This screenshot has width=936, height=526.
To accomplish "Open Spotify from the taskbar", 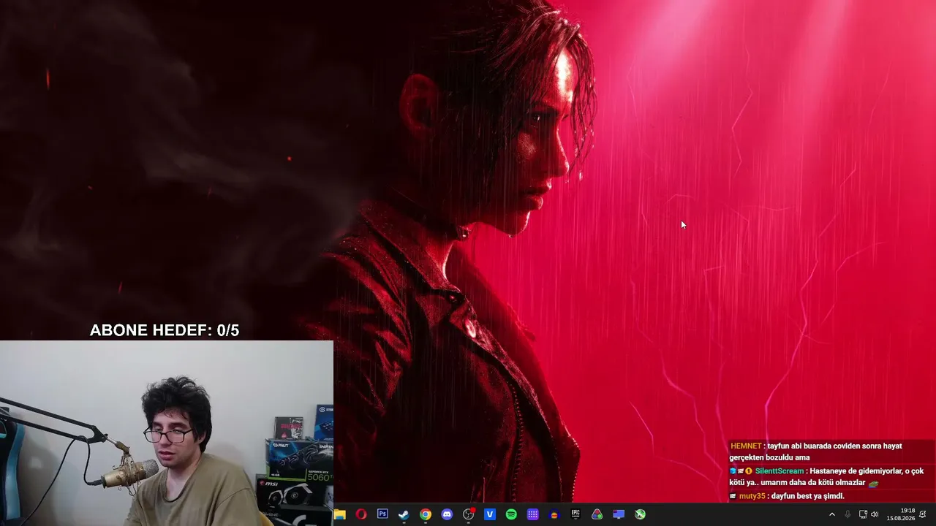I will pos(511,514).
